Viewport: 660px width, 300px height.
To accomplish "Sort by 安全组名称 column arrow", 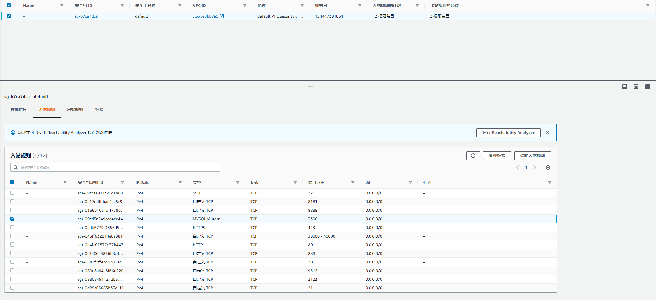I will click(180, 5).
